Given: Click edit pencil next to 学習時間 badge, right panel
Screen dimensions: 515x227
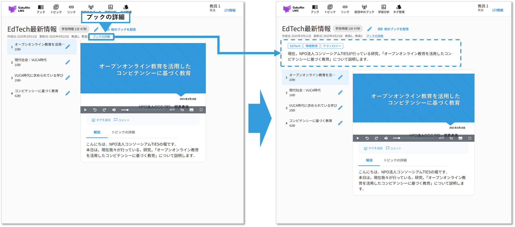Looking at the screenshot, I should tap(370, 29).
